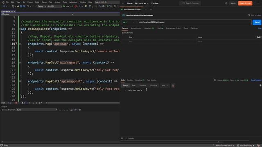
Task: Click the Clear All icon in Output panel
Action: (72, 110)
